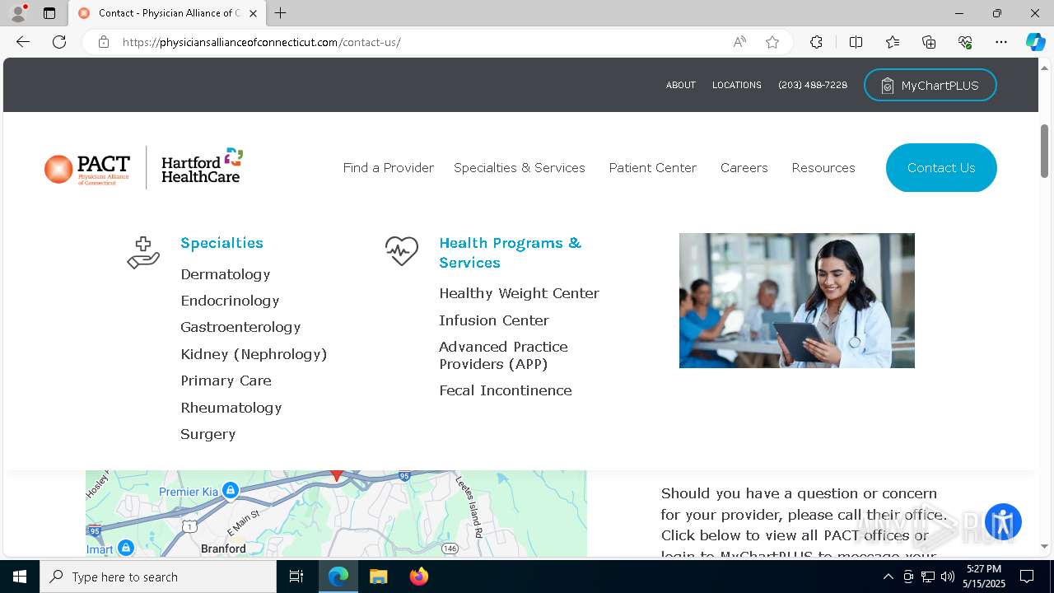Image resolution: width=1054 pixels, height=593 pixels.
Task: Open MyChartPLUS button
Action: pyautogui.click(x=930, y=86)
